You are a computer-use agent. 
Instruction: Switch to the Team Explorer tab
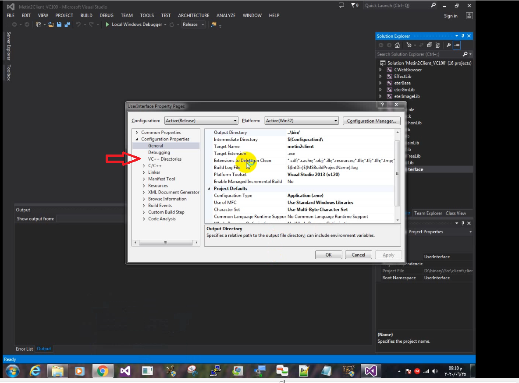pos(428,214)
